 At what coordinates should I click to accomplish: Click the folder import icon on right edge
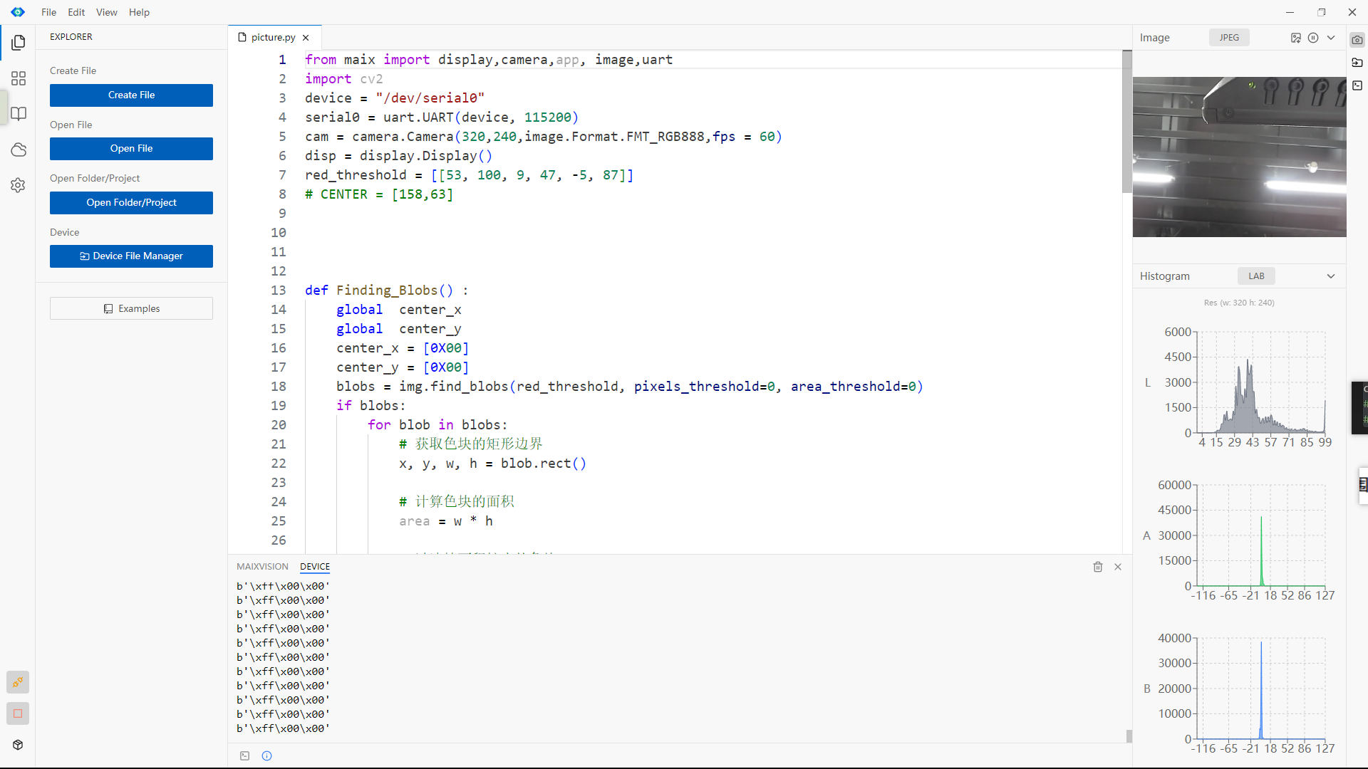(x=1357, y=63)
